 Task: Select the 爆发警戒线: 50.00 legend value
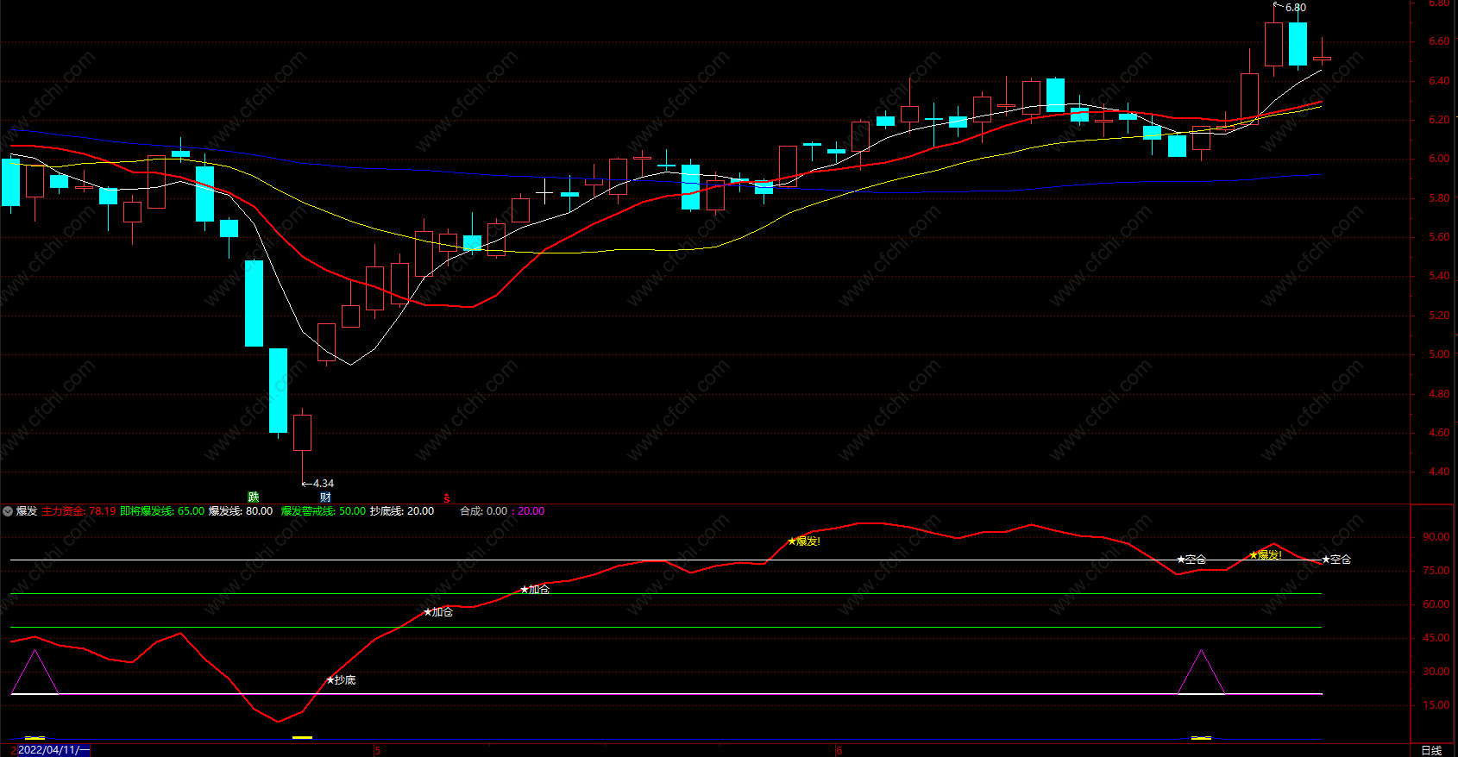323,511
